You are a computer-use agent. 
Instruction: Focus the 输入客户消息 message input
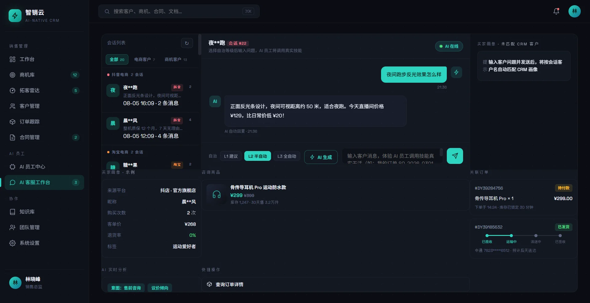(x=392, y=156)
